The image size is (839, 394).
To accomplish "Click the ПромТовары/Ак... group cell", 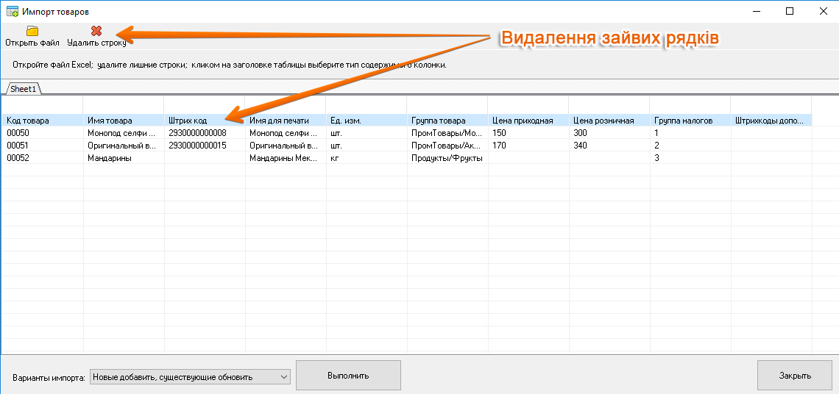I will tap(447, 145).
